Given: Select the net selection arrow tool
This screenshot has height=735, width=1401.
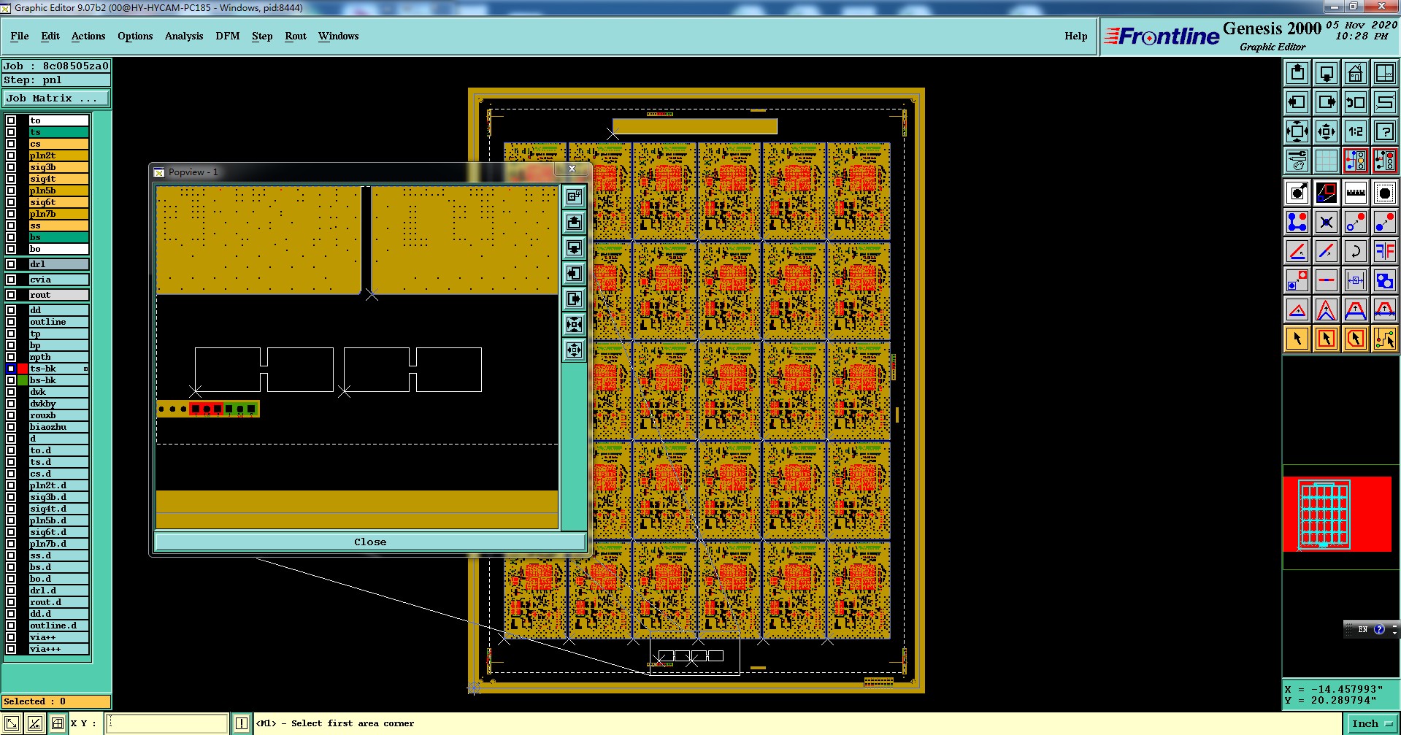Looking at the screenshot, I should pos(1385,339).
